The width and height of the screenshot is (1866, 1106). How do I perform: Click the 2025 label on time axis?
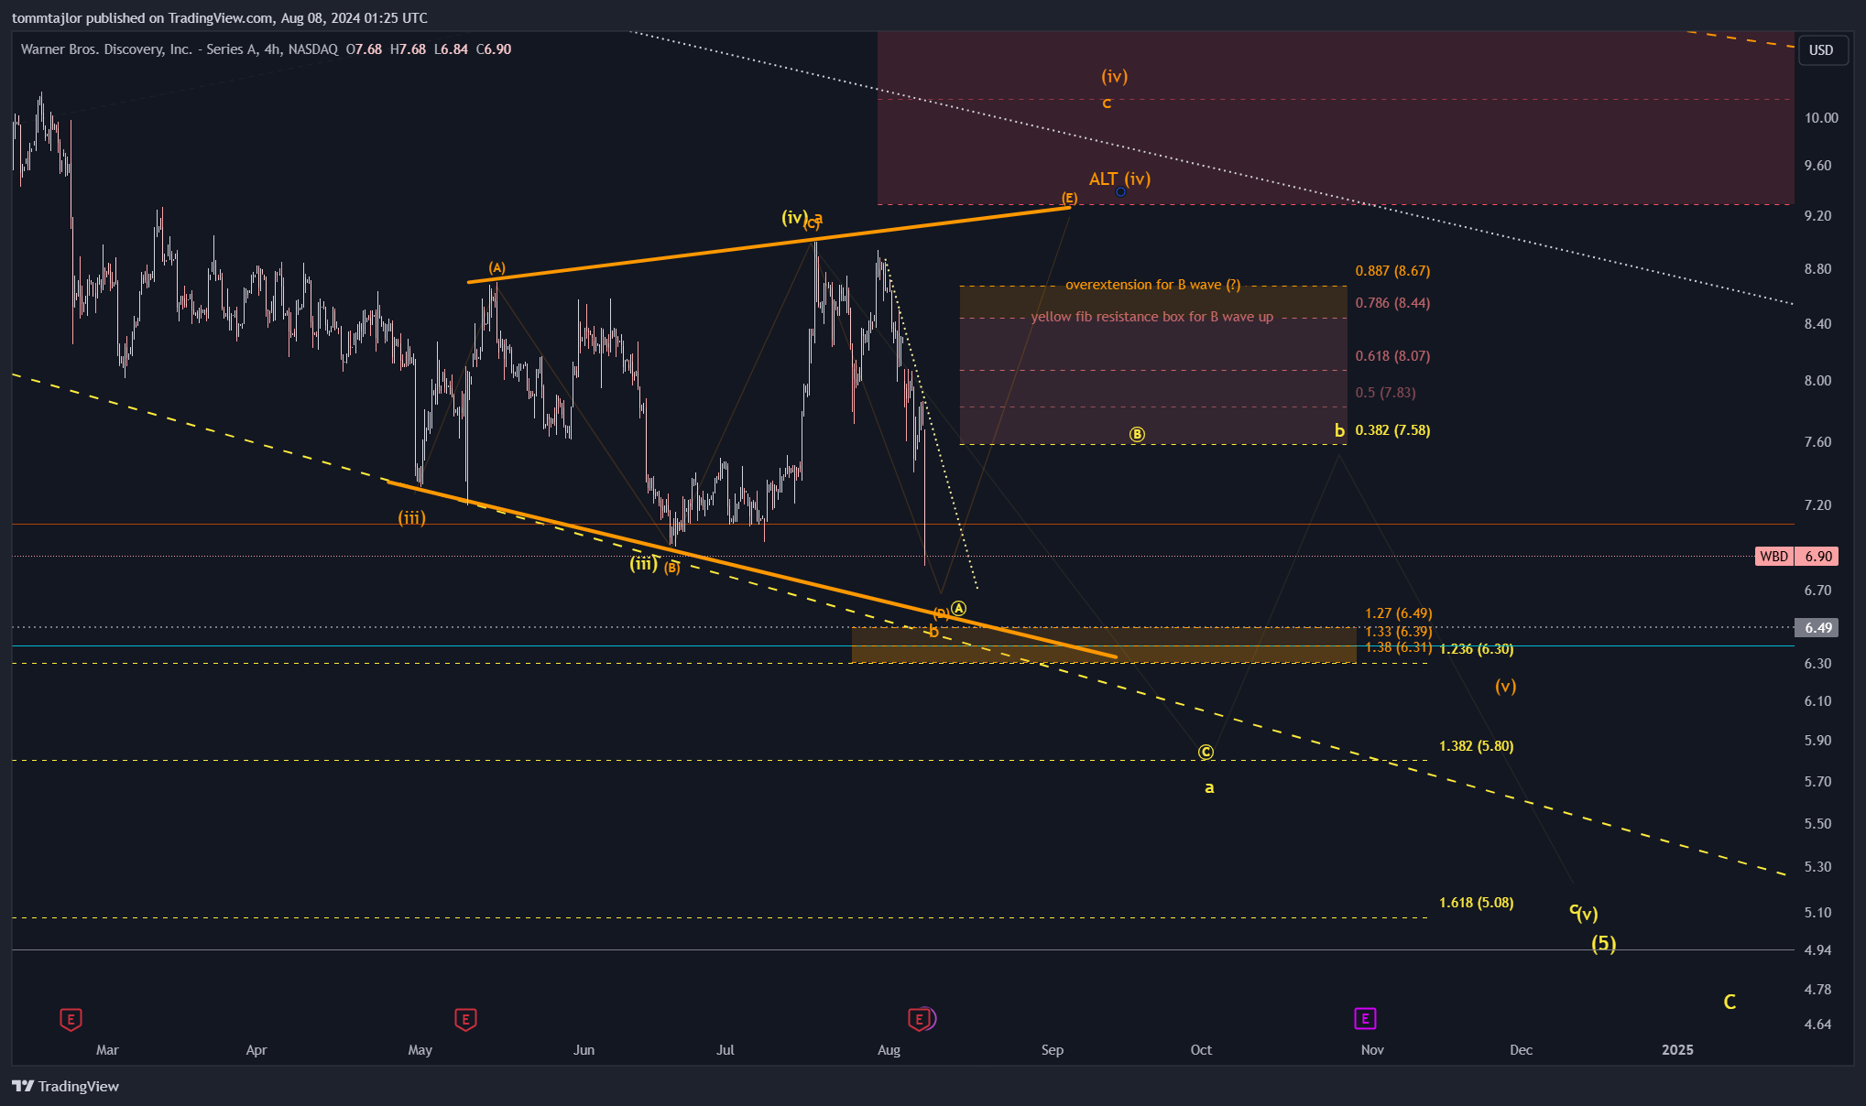tap(1677, 1050)
